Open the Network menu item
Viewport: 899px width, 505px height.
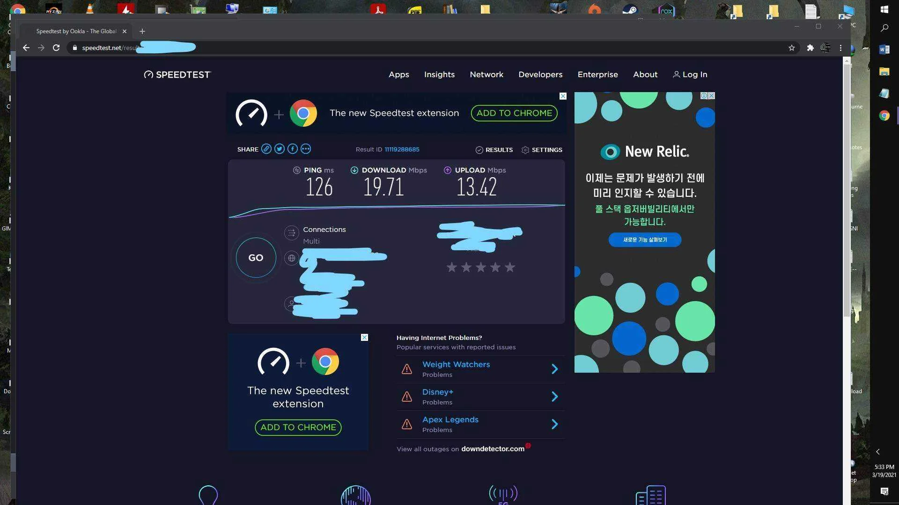click(486, 75)
